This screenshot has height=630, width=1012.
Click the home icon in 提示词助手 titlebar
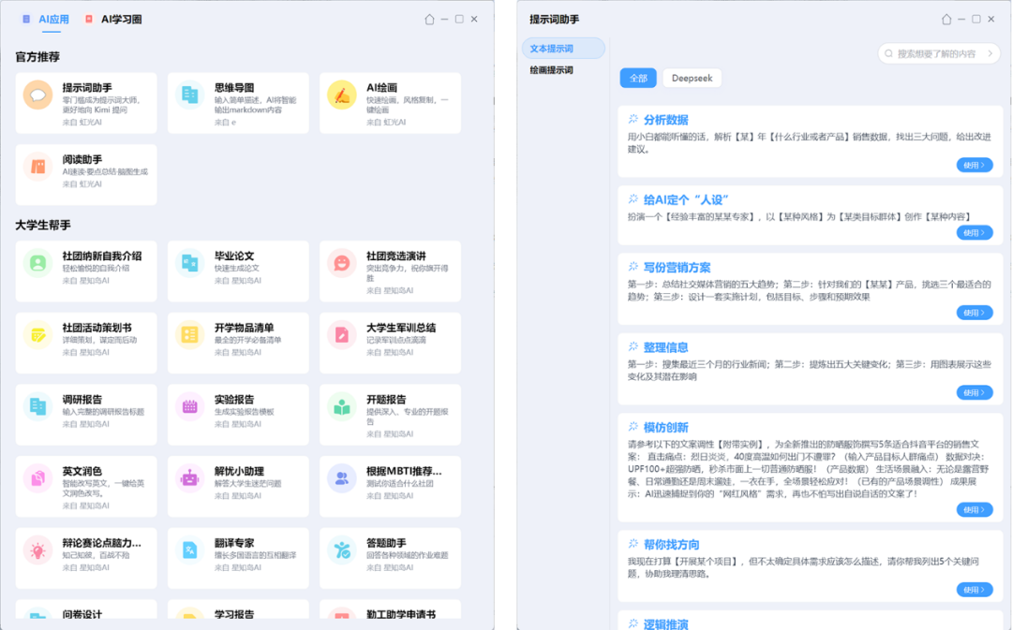946,18
